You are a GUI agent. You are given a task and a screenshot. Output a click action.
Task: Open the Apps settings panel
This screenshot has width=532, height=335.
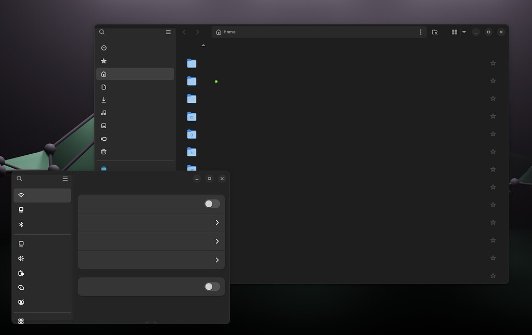pos(21,320)
